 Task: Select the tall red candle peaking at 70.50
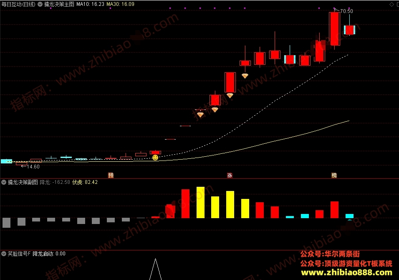334,28
